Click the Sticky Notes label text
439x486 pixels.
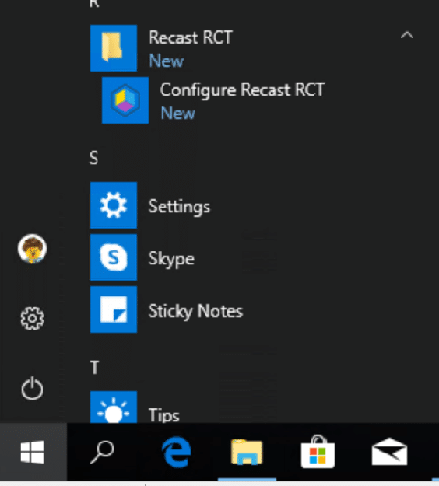pos(195,311)
